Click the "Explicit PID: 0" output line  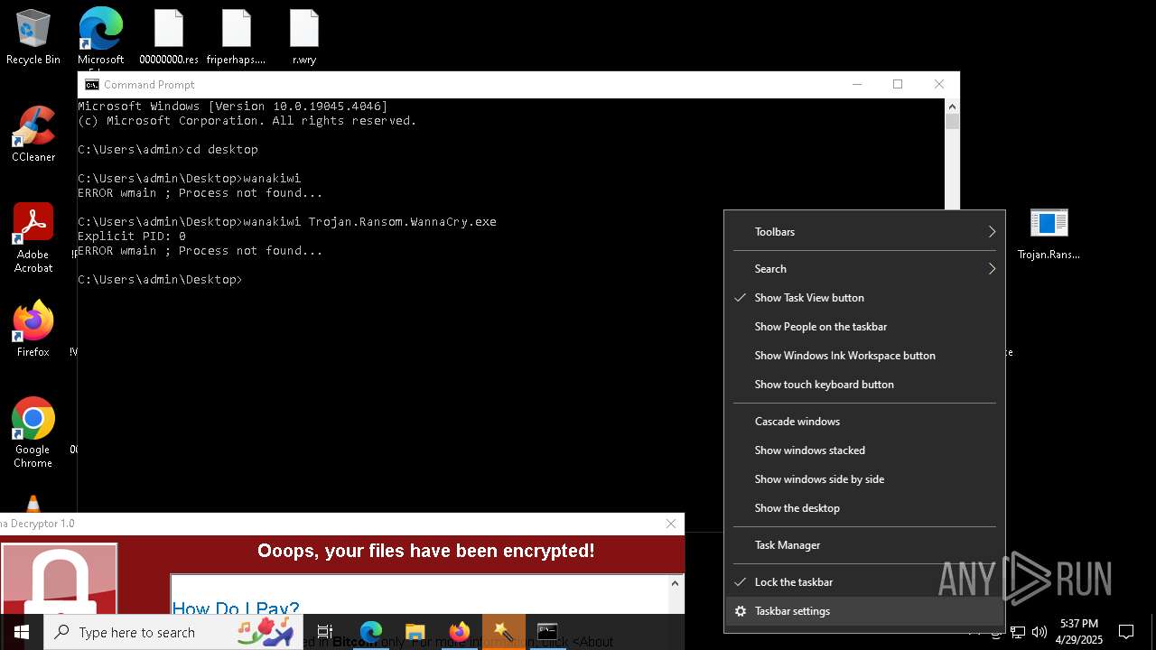[x=132, y=237]
